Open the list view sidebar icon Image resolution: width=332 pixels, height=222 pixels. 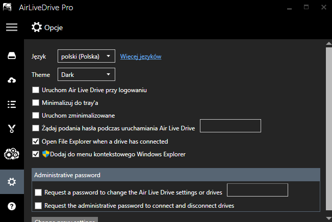tap(12, 104)
